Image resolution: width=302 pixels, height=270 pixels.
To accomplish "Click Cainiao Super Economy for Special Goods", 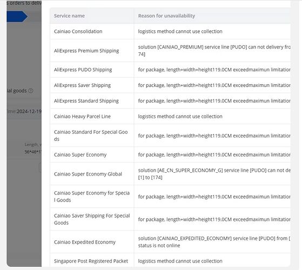I will point(92,197).
